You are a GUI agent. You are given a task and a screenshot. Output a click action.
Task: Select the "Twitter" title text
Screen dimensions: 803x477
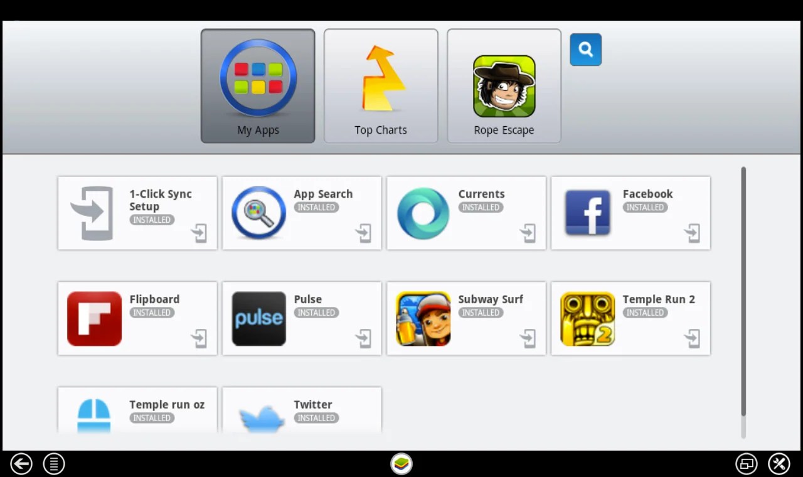click(x=313, y=405)
